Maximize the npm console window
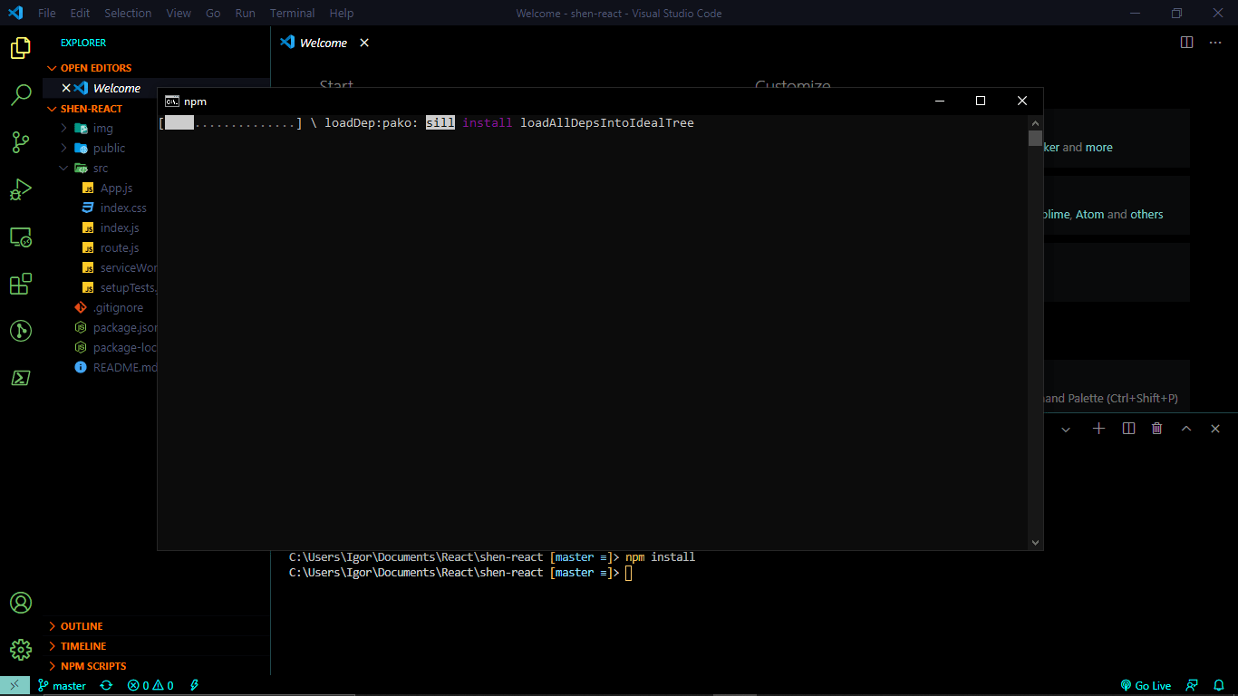 980,101
